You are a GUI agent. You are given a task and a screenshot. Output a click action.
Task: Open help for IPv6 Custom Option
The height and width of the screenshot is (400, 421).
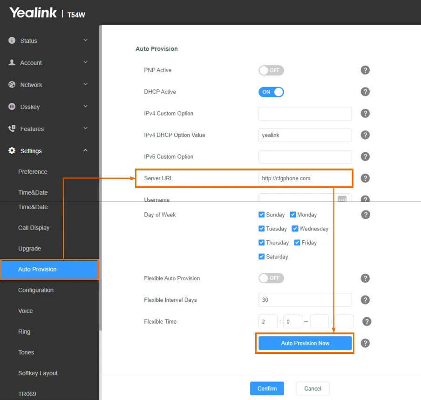[x=365, y=156]
